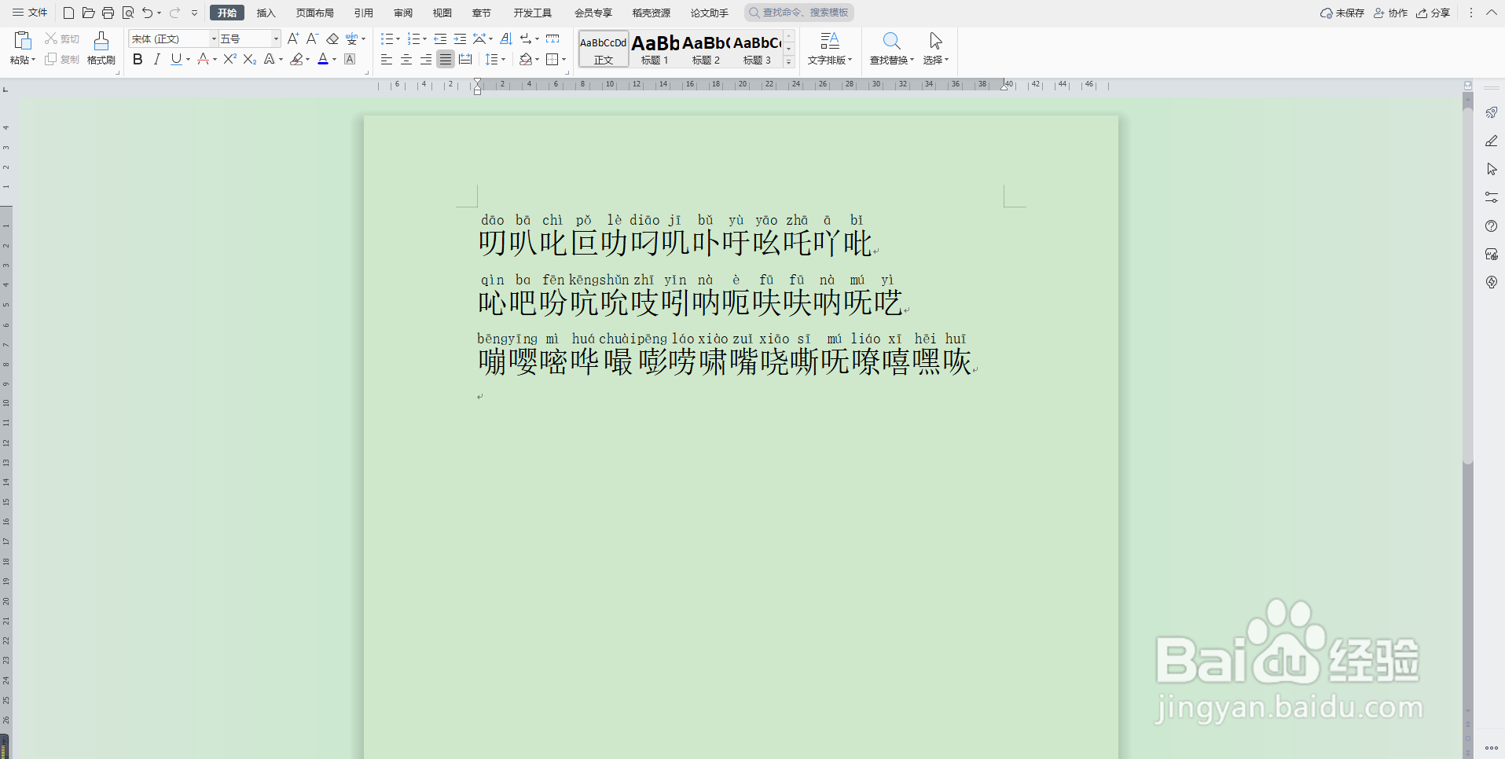Apply the blue font color swatch
1505x759 pixels.
pos(323,59)
